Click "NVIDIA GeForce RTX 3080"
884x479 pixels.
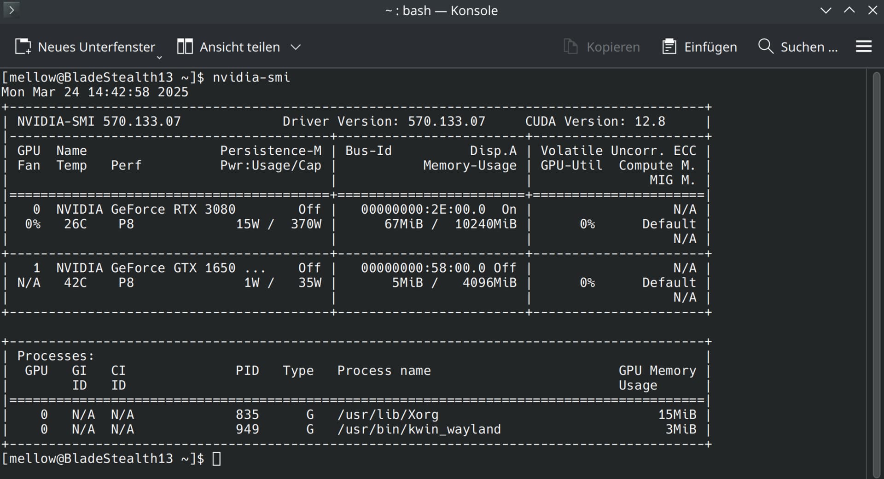(x=146, y=210)
